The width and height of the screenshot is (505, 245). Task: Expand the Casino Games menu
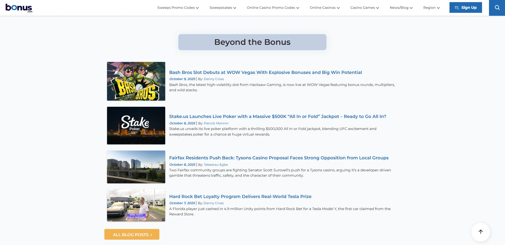pyautogui.click(x=365, y=8)
